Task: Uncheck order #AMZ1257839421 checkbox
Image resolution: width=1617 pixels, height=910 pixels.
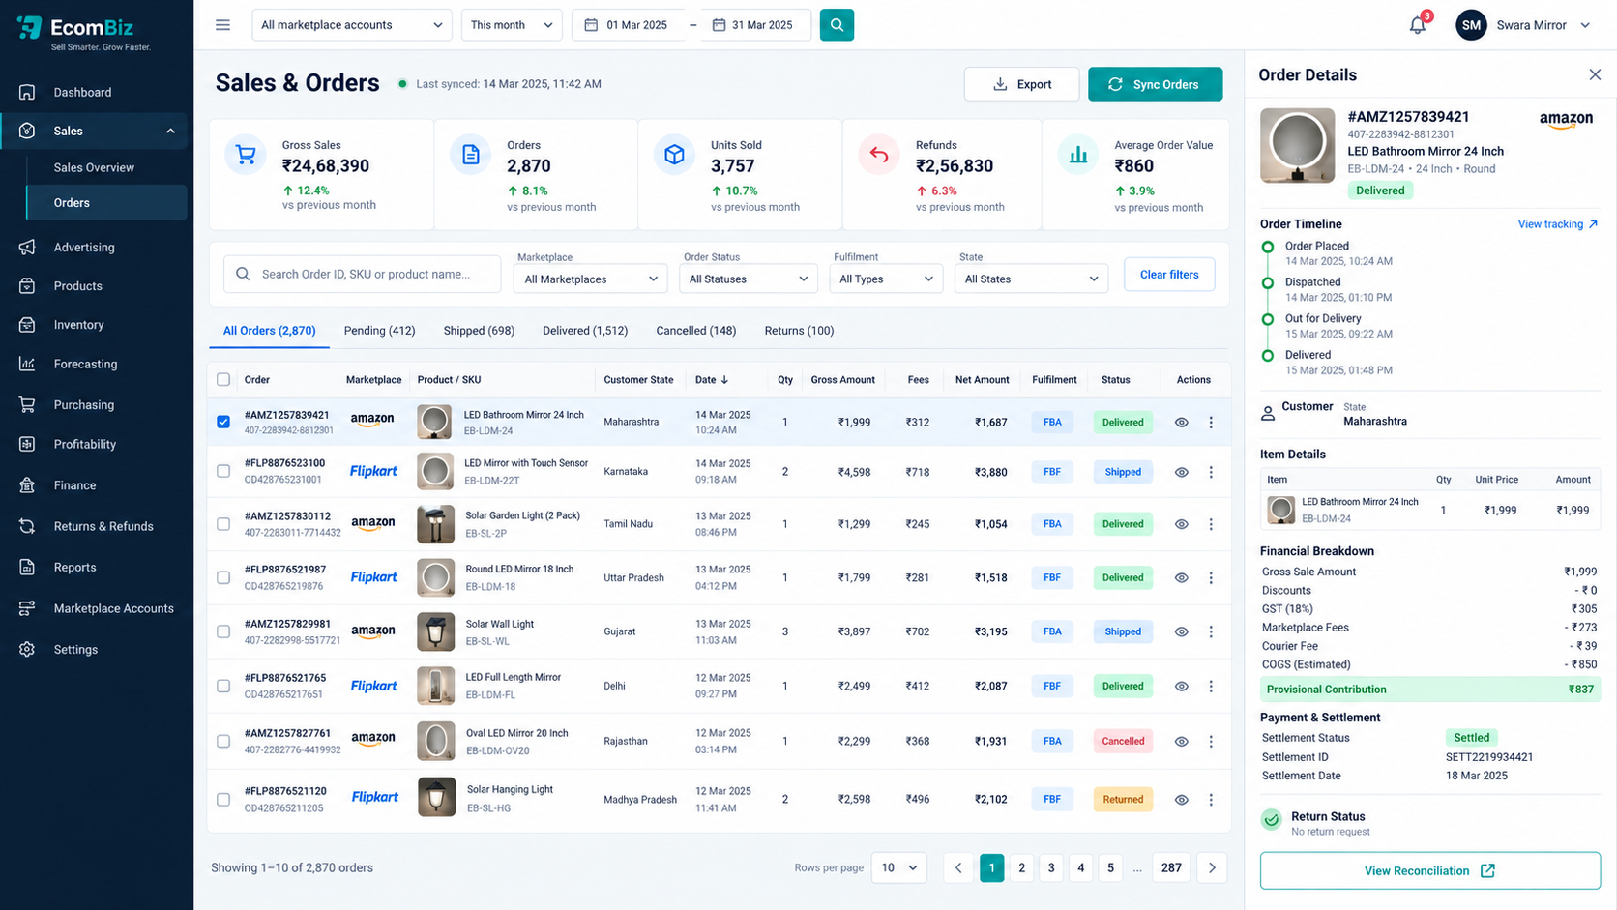Action: pos(223,422)
